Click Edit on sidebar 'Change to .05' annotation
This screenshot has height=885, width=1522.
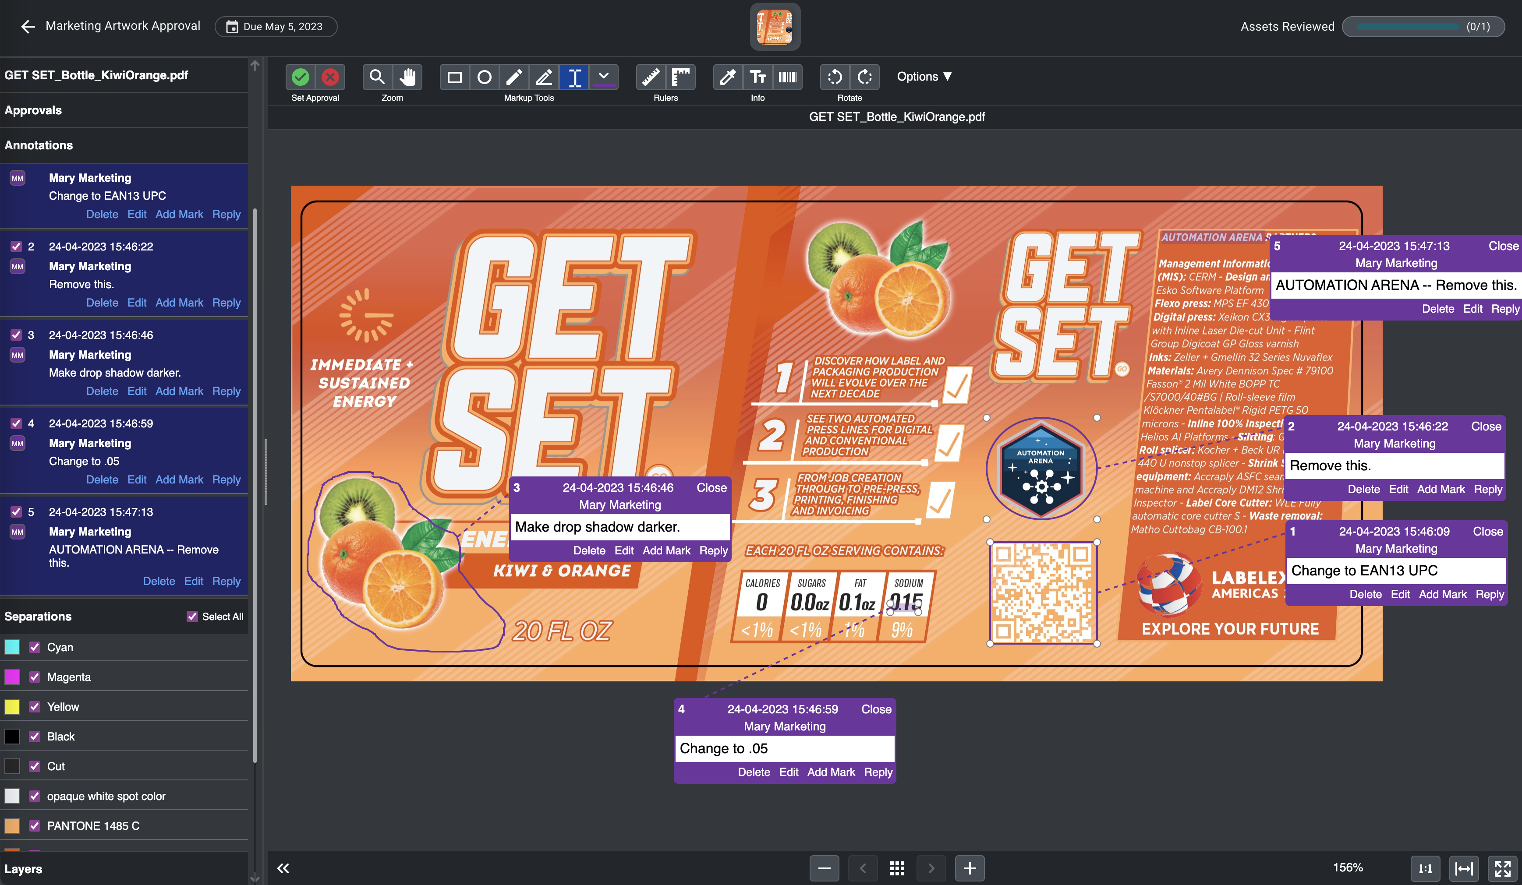pos(137,480)
